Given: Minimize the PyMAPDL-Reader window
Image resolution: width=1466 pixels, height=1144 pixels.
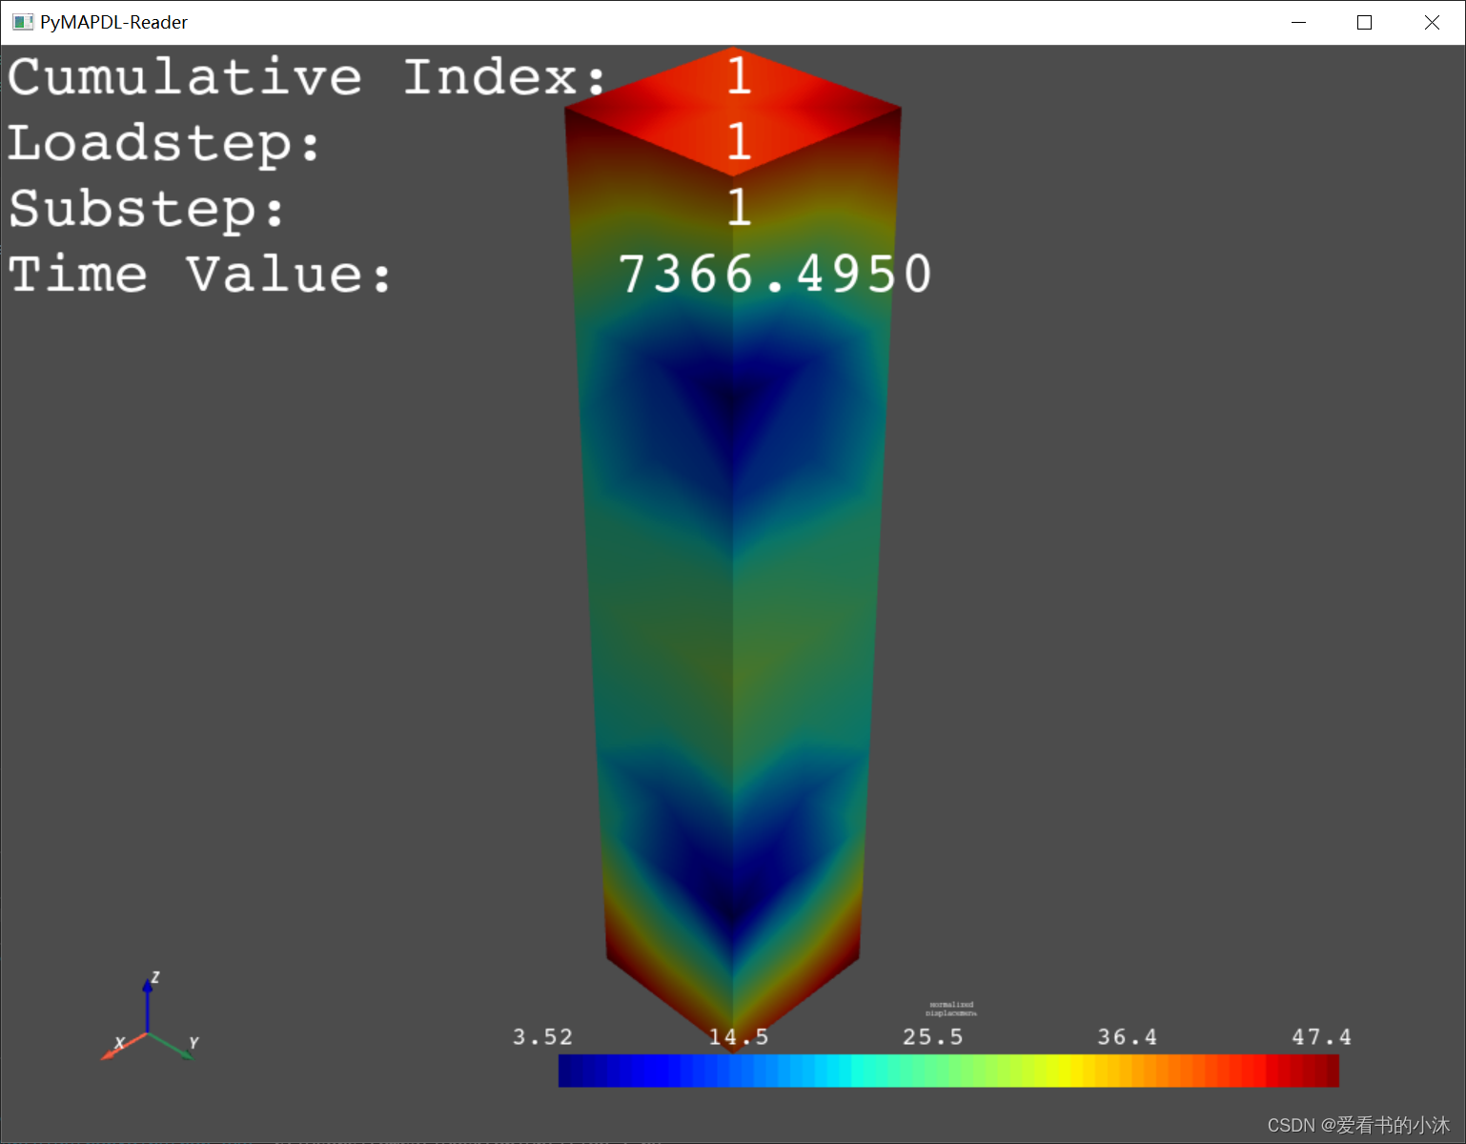Looking at the screenshot, I should tap(1298, 22).
